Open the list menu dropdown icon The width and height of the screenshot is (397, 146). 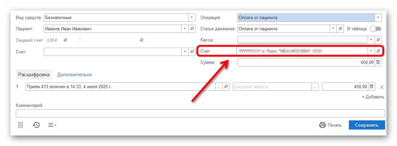[x=52, y=125]
